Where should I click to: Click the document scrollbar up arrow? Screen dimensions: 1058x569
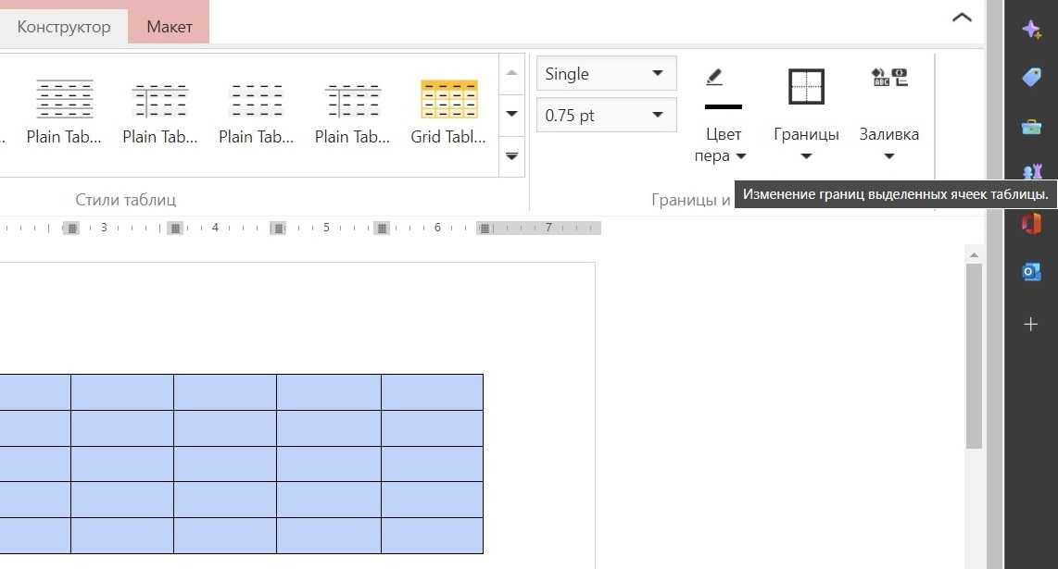click(974, 254)
